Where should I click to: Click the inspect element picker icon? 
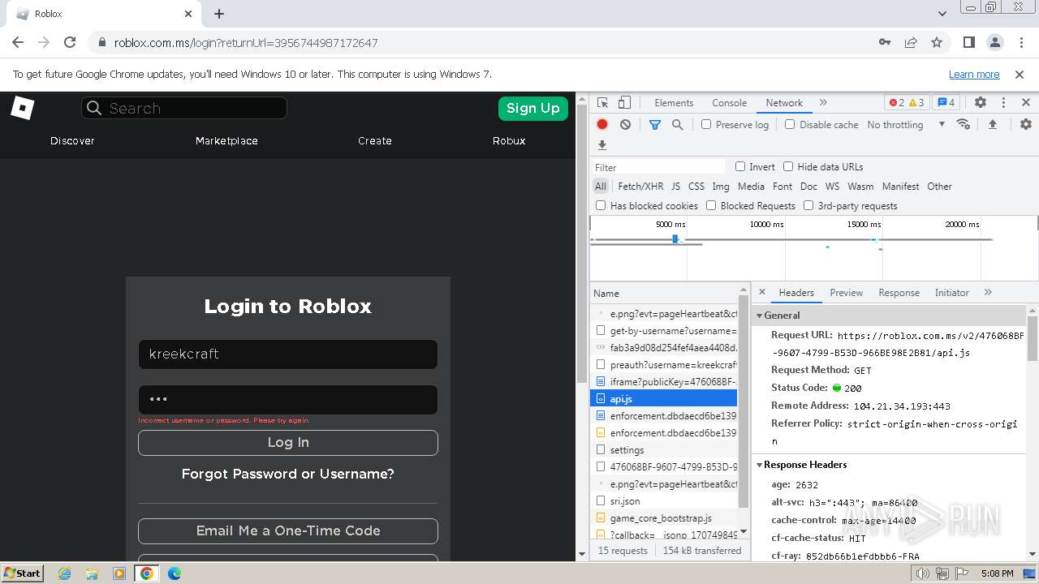pos(602,103)
